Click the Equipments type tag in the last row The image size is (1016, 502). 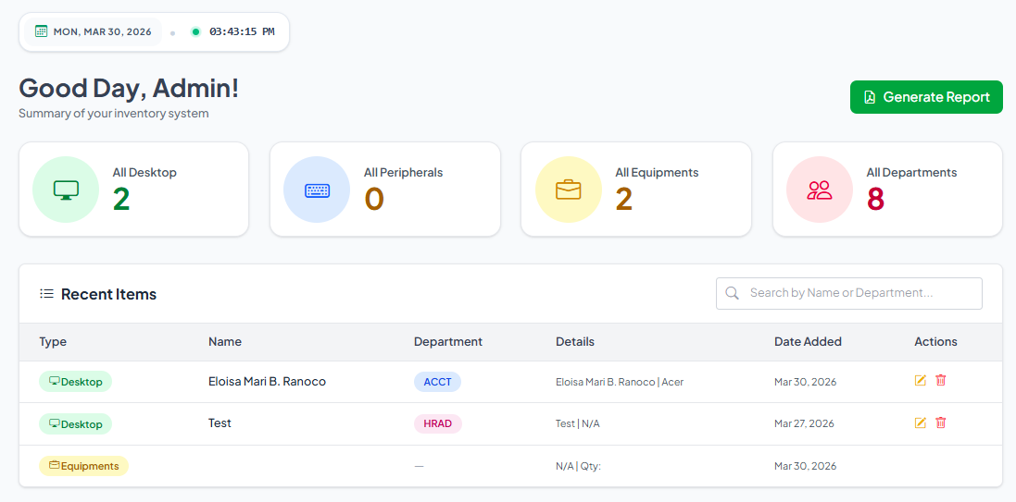(x=83, y=466)
